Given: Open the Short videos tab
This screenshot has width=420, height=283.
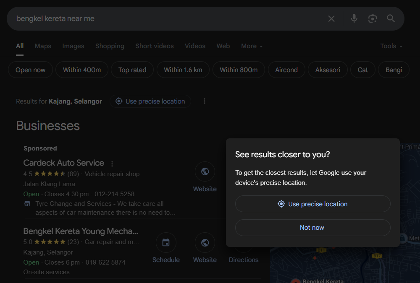Looking at the screenshot, I should click(x=155, y=46).
